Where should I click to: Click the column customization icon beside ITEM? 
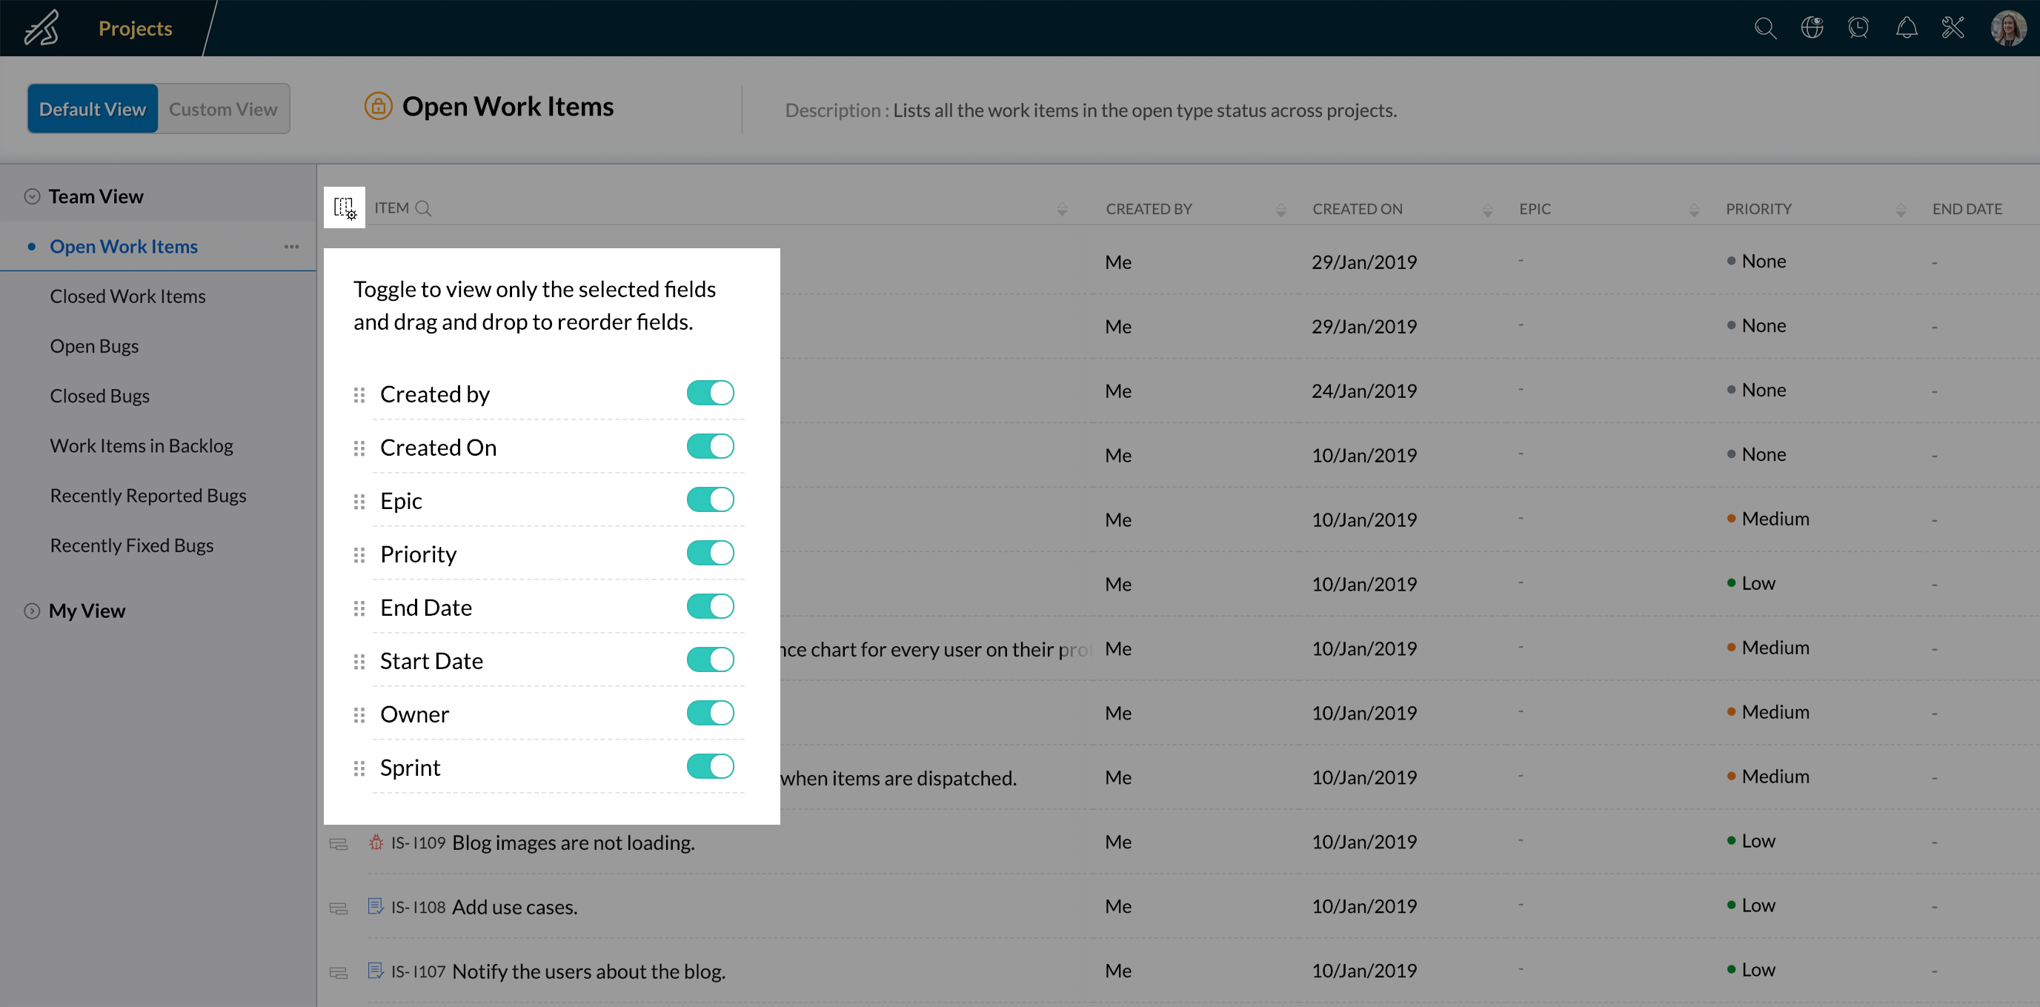(x=345, y=208)
